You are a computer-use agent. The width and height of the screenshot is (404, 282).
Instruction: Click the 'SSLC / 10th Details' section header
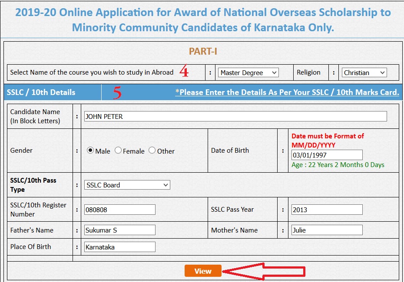[41, 92]
